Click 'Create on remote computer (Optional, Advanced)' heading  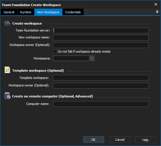[x=53, y=96]
